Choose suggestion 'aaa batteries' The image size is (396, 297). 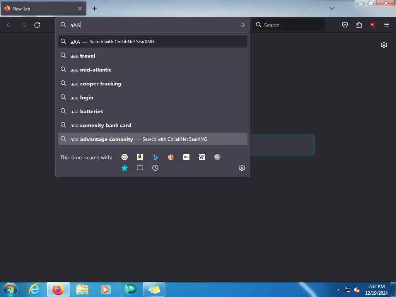[x=153, y=111]
